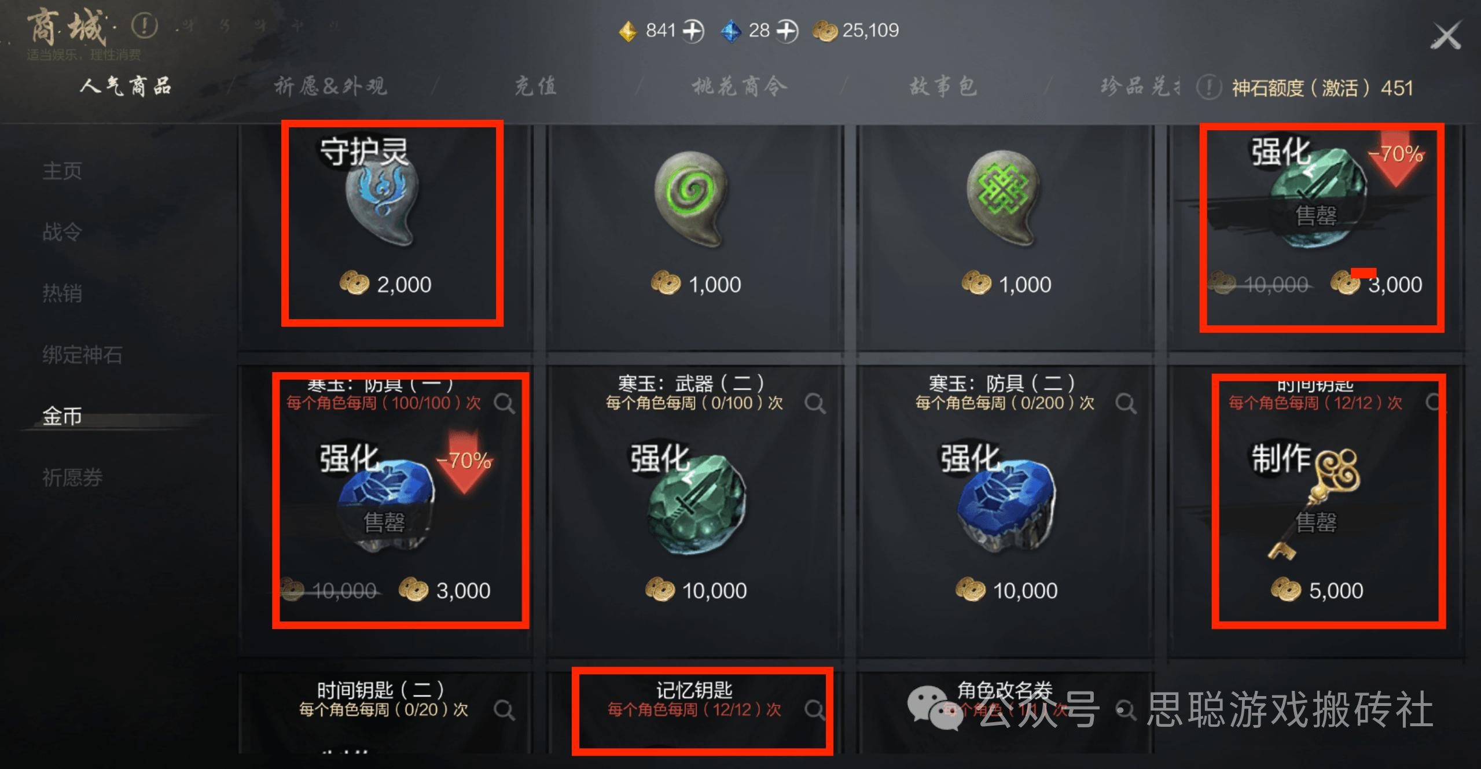Tap magnifier icon for 时间钥匙（二）
Image resolution: width=1481 pixels, height=769 pixels.
(504, 710)
